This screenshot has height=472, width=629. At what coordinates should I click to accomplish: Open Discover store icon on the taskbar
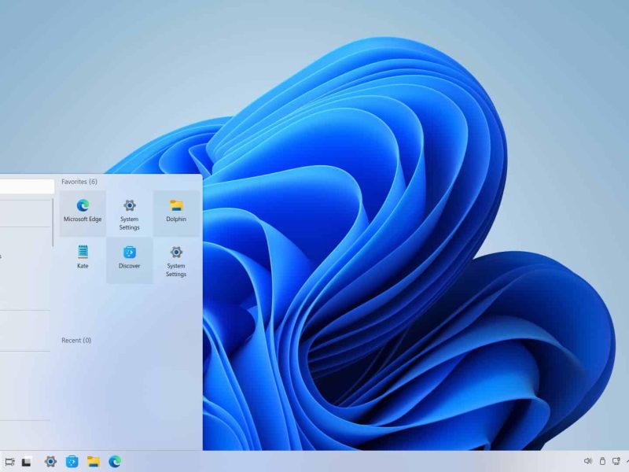[x=72, y=462]
